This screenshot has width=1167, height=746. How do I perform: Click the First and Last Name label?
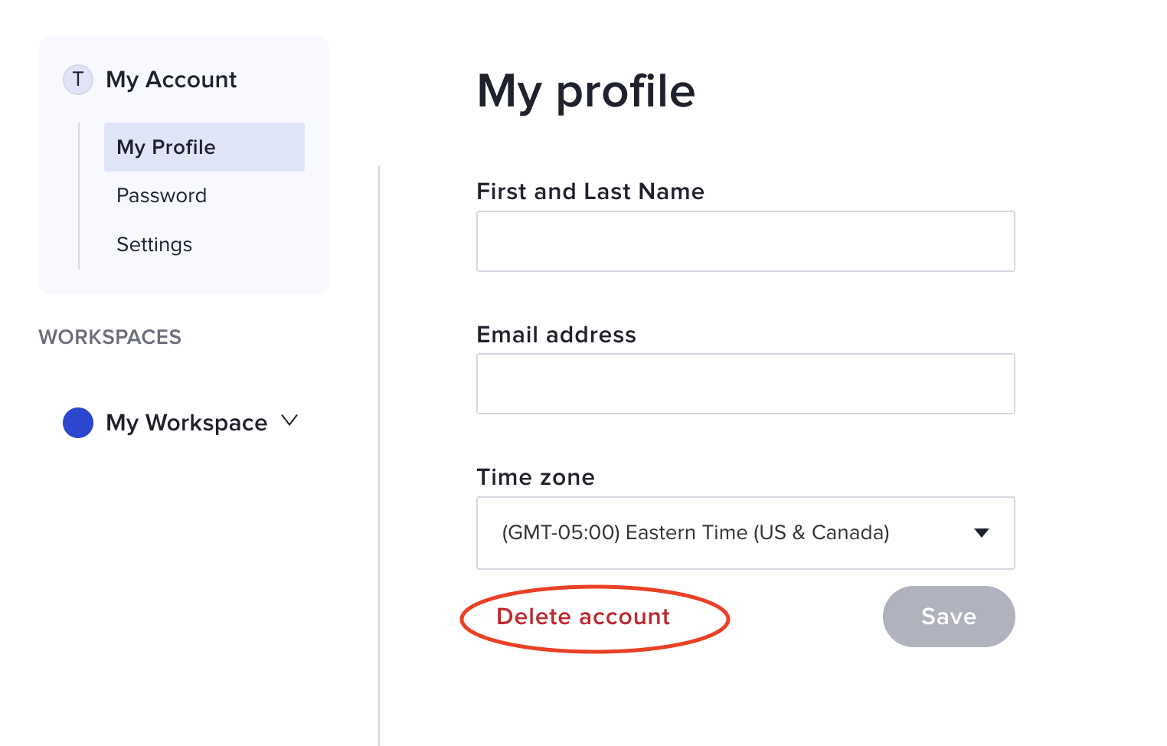(x=590, y=191)
